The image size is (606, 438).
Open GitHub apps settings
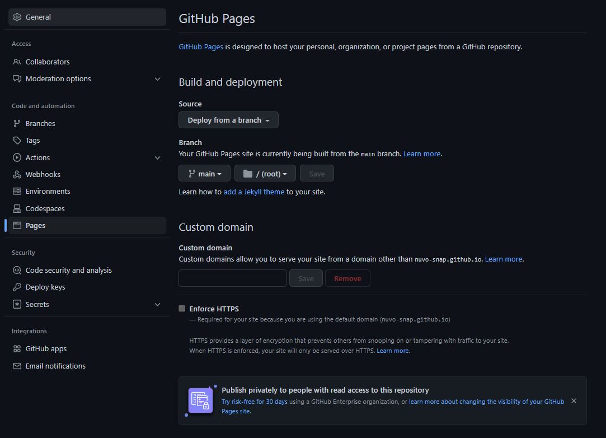(x=87, y=349)
